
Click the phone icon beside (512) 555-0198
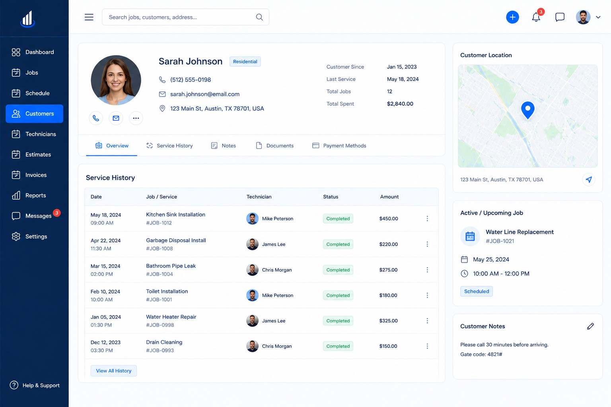pyautogui.click(x=162, y=79)
